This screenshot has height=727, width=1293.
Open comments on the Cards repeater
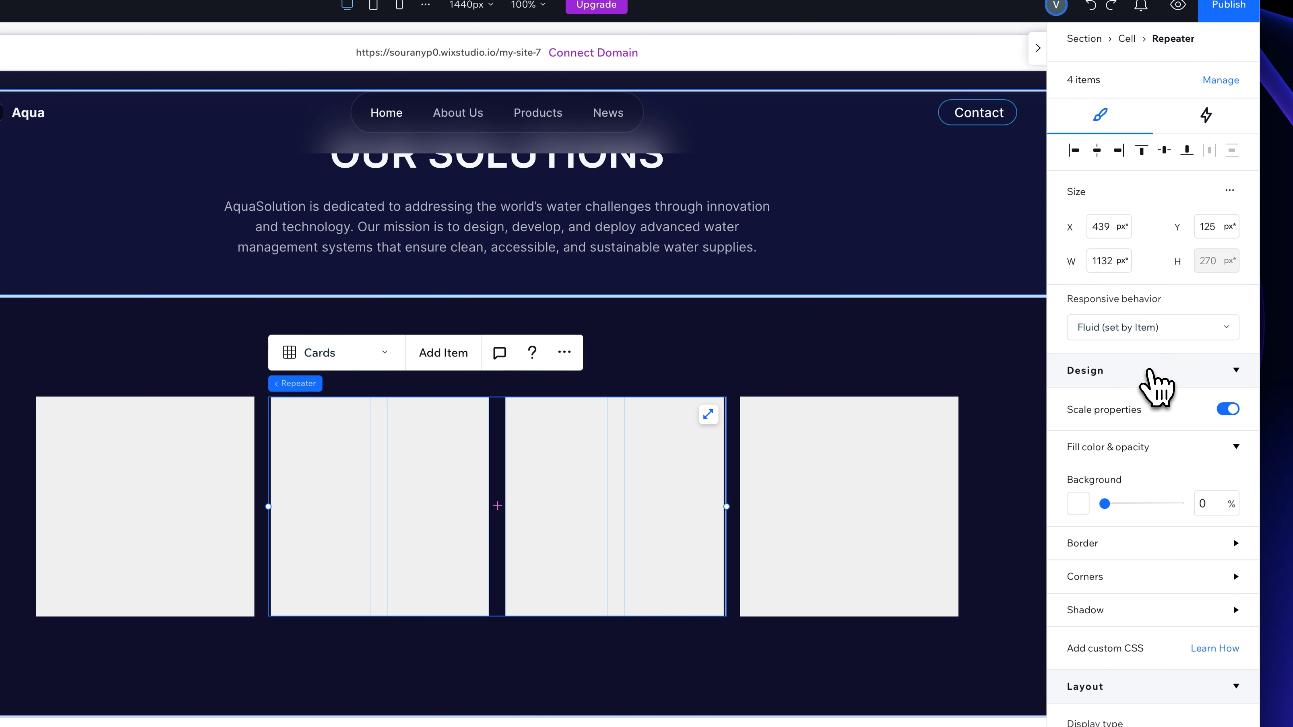pyautogui.click(x=499, y=352)
